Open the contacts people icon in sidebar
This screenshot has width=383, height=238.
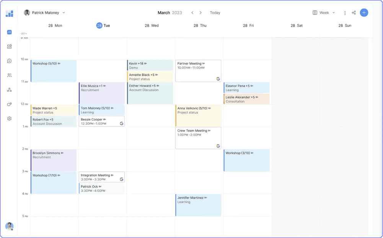pos(9,76)
